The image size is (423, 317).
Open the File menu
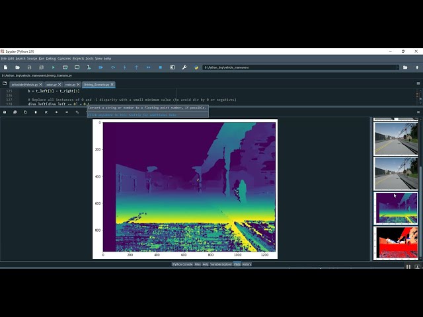click(x=4, y=59)
